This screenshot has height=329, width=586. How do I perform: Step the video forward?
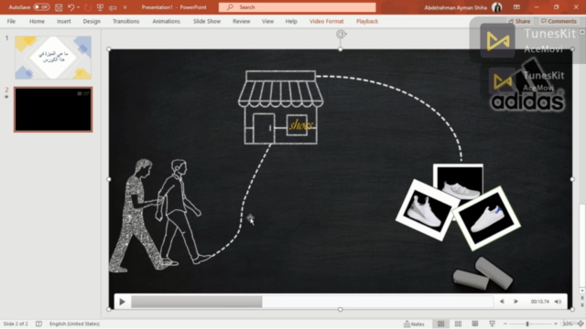(515, 302)
